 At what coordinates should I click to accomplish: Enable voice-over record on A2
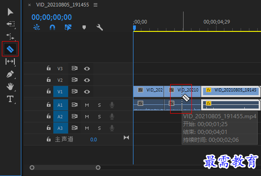coord(112,116)
